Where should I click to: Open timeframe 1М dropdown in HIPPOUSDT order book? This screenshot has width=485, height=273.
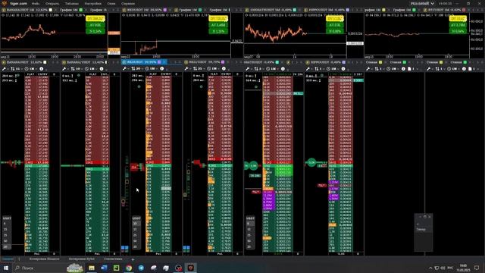[332, 69]
